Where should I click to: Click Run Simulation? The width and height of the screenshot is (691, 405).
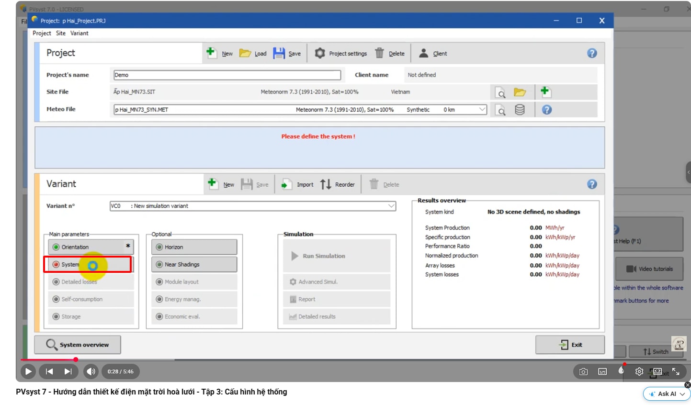pos(337,256)
